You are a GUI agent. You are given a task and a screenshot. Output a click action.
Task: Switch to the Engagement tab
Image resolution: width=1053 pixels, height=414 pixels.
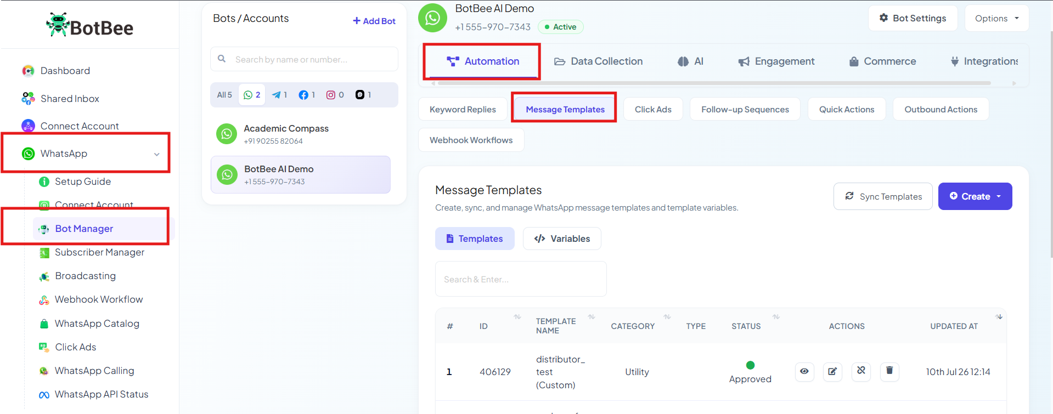tap(776, 61)
